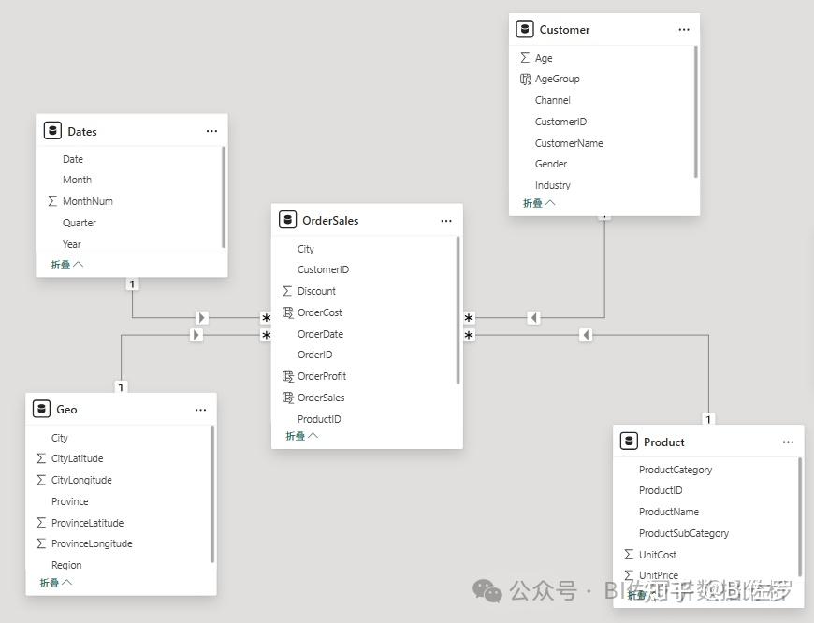Click the Σ icon next to CityLatitude
Image resolution: width=814 pixels, height=623 pixels.
click(41, 458)
